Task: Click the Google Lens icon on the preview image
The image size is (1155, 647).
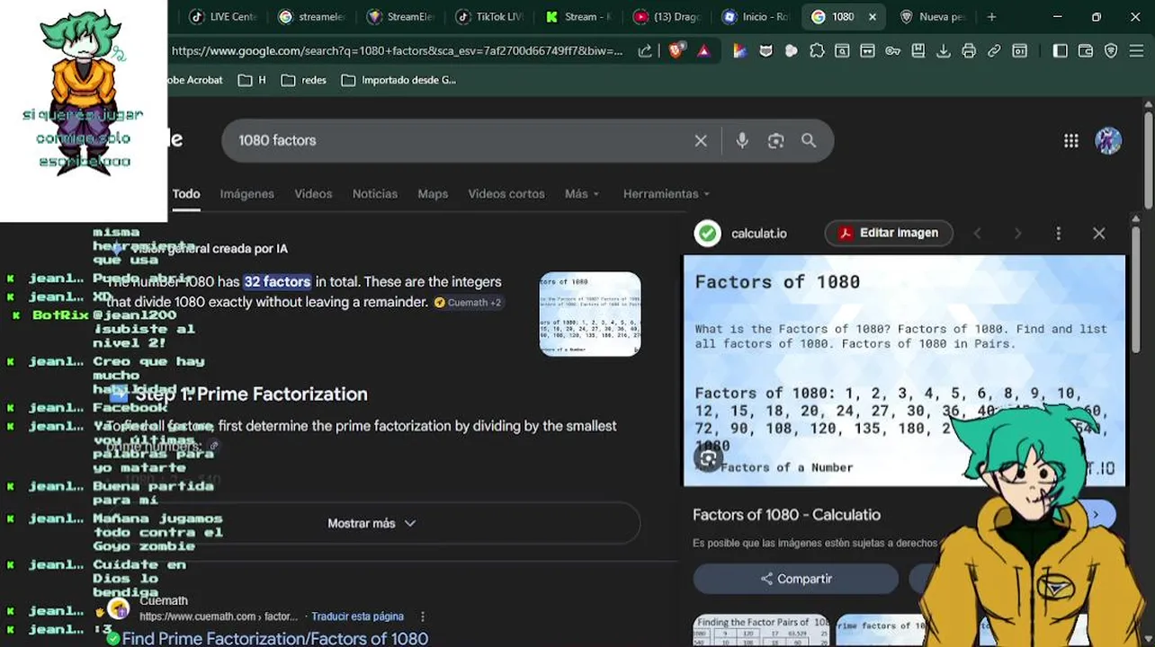Action: [x=708, y=458]
